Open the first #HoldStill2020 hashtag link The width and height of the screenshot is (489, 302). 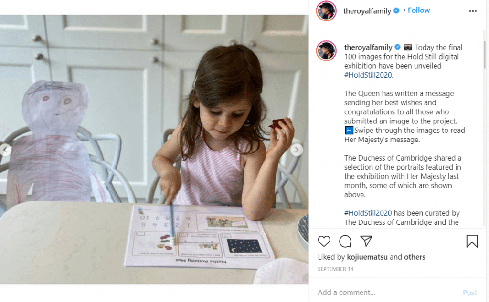point(368,75)
